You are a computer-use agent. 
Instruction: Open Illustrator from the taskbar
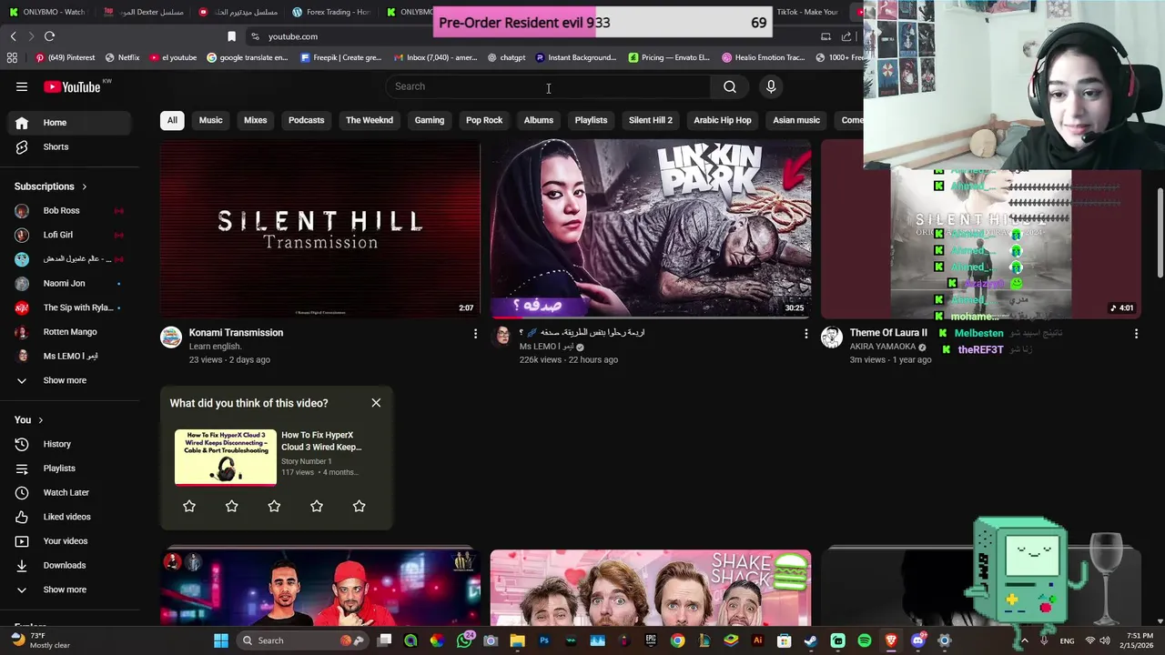[757, 640]
